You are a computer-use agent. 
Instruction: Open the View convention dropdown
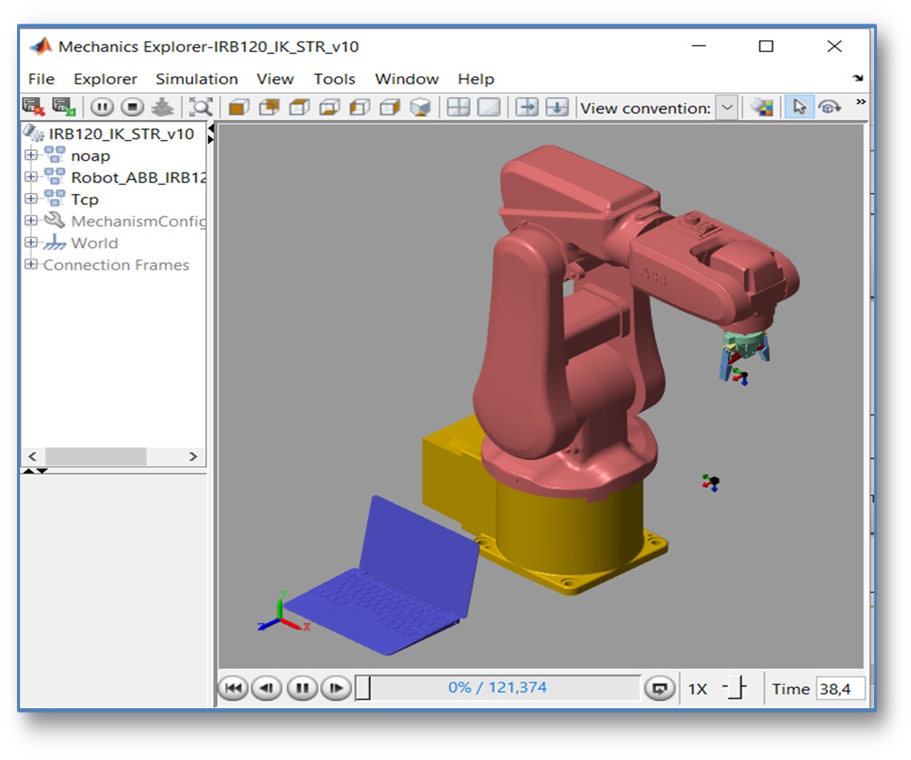pyautogui.click(x=727, y=108)
